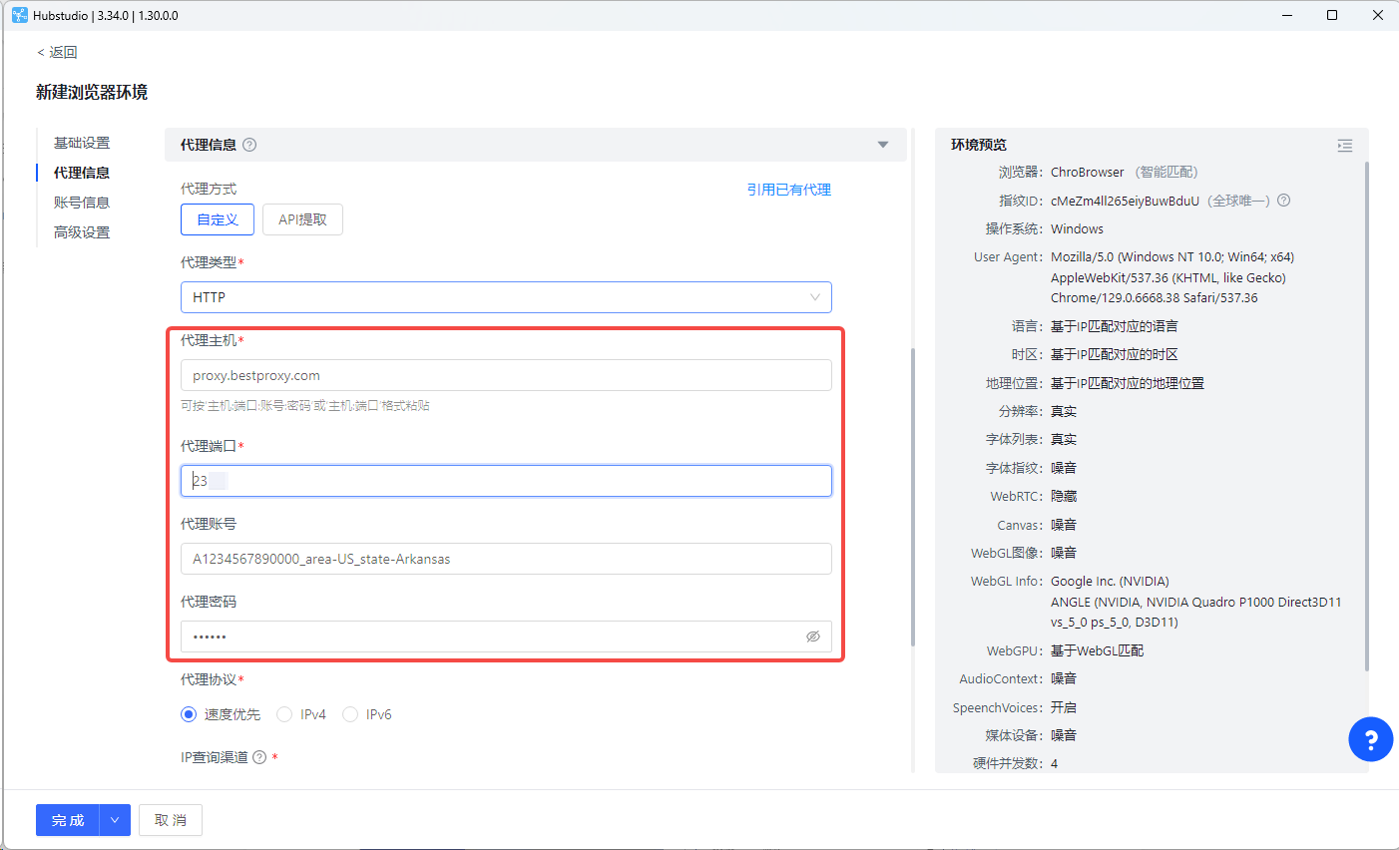This screenshot has height=850, width=1399.
Task: Select the IPv4 protocol option
Action: click(284, 714)
